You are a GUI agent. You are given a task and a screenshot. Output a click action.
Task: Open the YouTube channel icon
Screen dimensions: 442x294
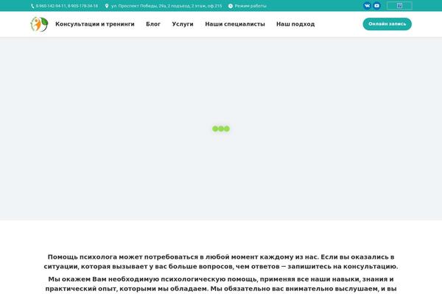coord(376,6)
